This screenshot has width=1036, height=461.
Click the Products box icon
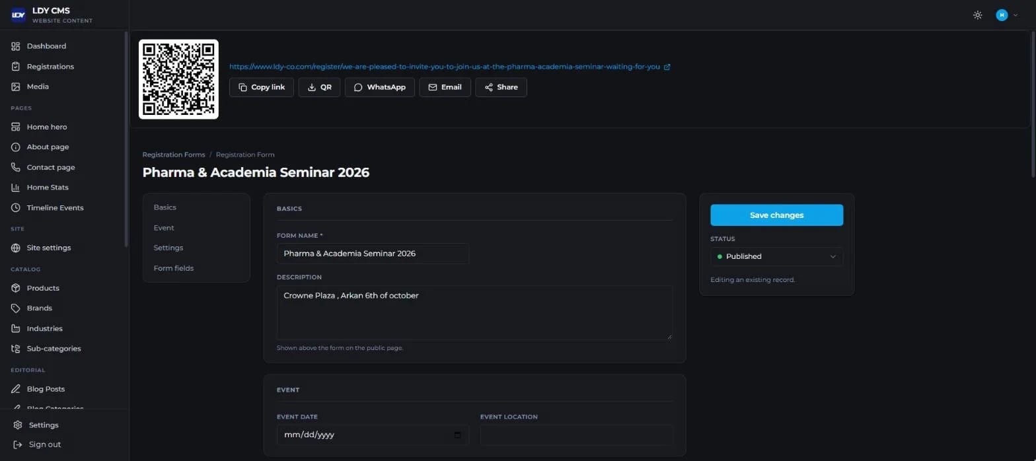point(16,289)
